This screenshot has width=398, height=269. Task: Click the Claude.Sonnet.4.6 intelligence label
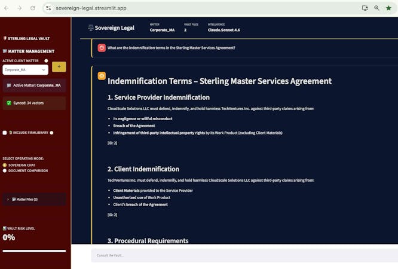pos(224,30)
